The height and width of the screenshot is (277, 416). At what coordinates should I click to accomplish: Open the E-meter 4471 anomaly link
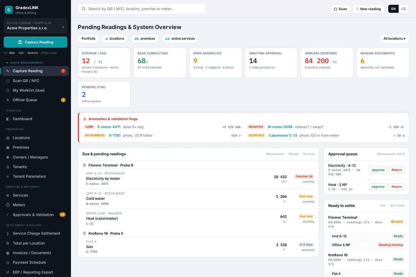[x=109, y=127]
